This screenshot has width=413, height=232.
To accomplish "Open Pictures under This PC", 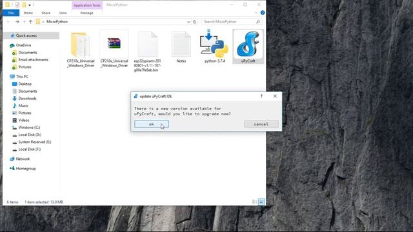I will pos(25,113).
